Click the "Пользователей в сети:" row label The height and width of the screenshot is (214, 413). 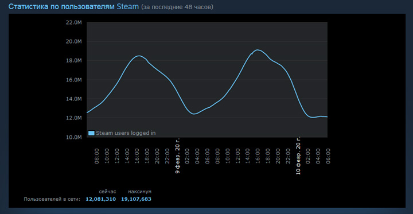52,199
